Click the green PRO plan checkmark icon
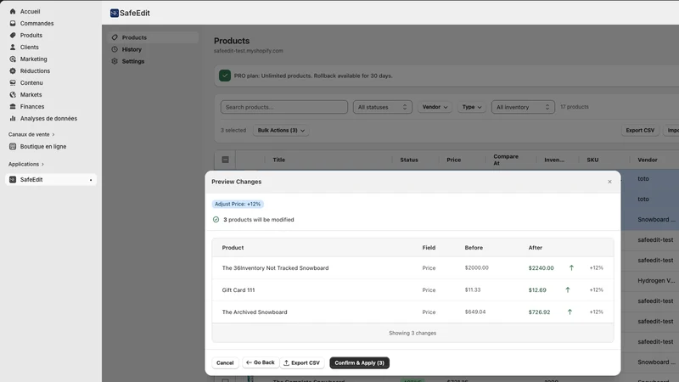 point(225,76)
